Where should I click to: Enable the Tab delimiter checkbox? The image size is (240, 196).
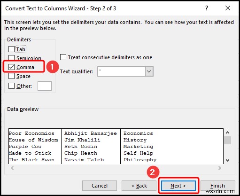11,49
